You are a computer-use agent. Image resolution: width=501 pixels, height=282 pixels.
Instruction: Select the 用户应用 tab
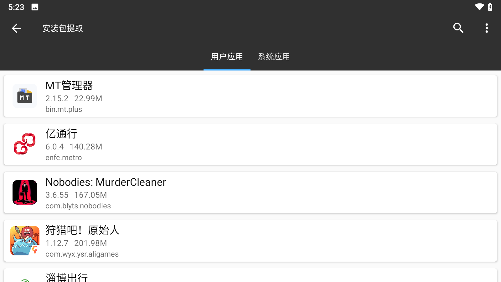[x=227, y=57]
